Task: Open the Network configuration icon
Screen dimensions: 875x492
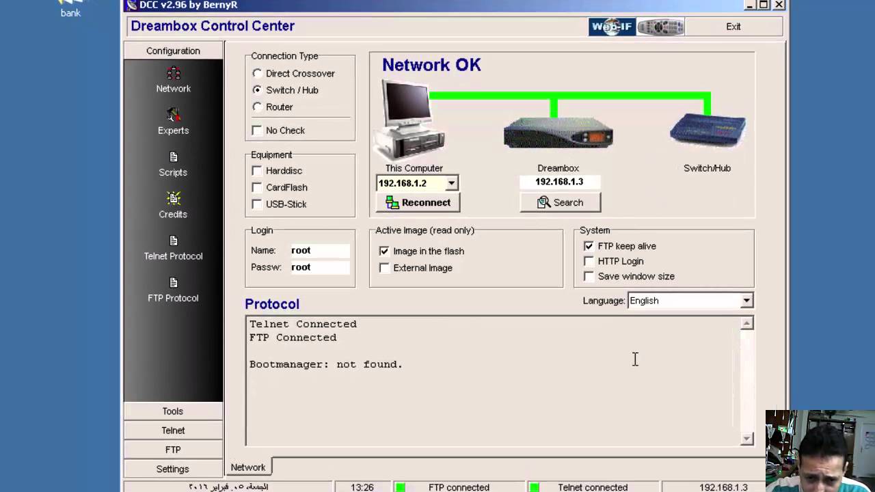Action: (174, 74)
